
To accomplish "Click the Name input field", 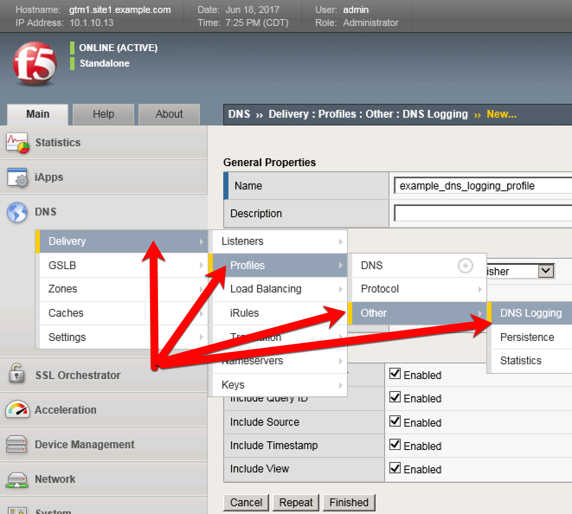I will tap(483, 186).
